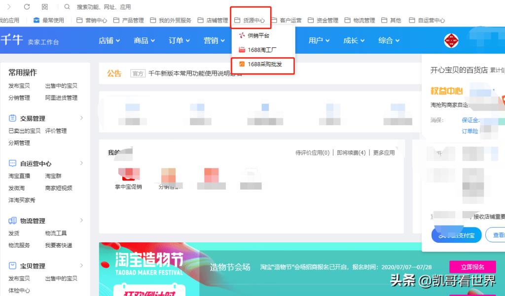This screenshot has height=296, width=505.
Task: Open the 资金管理 bookmark folder
Action: (x=323, y=20)
